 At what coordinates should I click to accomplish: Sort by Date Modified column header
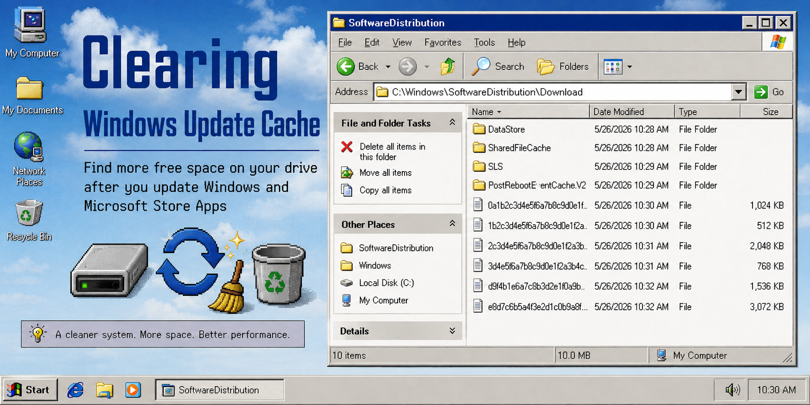click(x=632, y=112)
